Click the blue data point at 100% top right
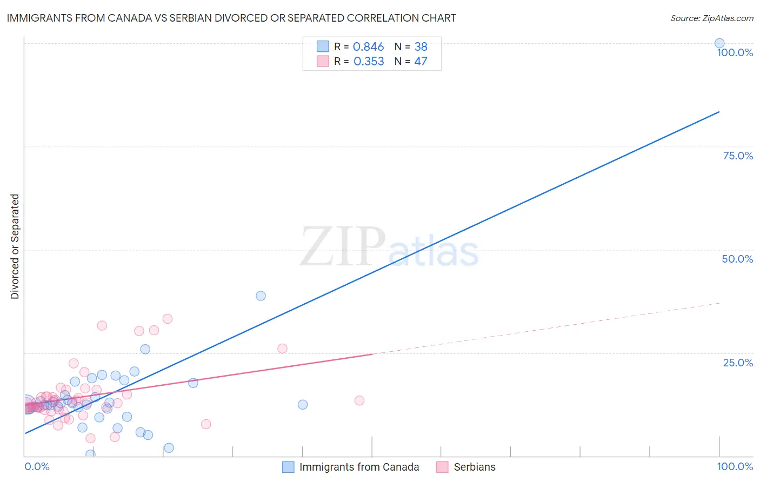Screen dimensions: 760x482 click(719, 43)
